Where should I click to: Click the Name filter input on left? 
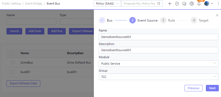31,22
